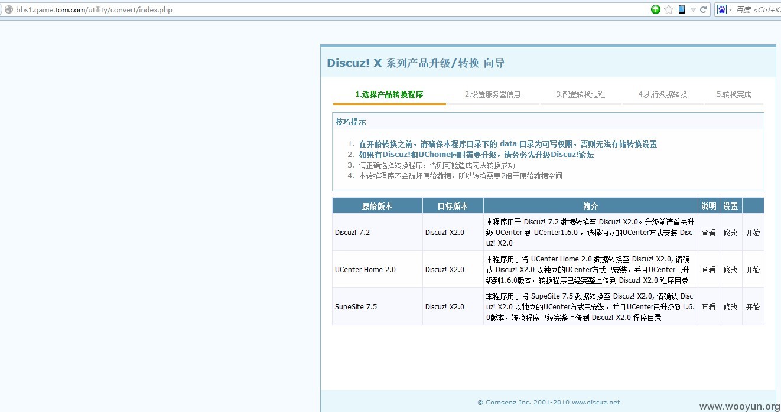Select step 3.配置转换过程 tab

[x=581, y=94]
